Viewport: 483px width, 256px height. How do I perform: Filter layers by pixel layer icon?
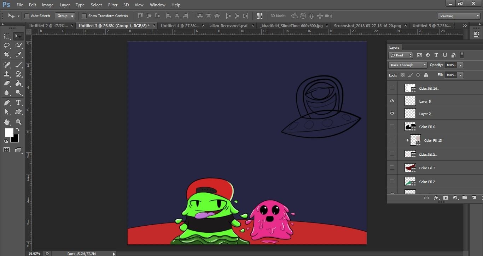point(419,55)
